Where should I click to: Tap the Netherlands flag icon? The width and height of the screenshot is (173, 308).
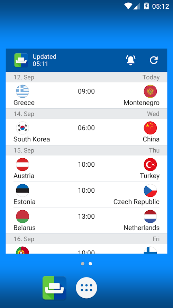coord(150,217)
